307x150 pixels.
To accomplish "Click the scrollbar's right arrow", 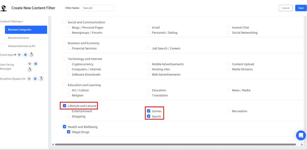I will (x=302, y=145).
